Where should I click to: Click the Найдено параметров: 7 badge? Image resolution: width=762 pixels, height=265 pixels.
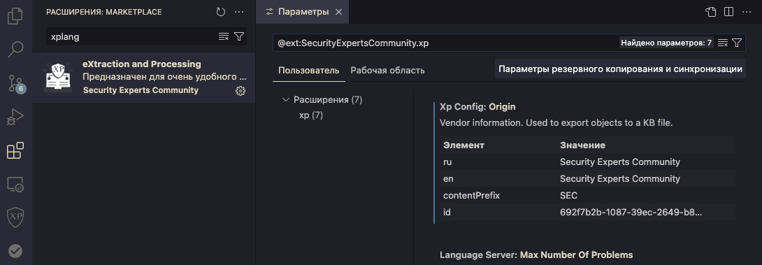(666, 43)
